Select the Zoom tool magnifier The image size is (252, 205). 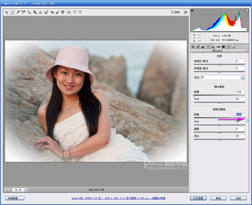(6, 12)
